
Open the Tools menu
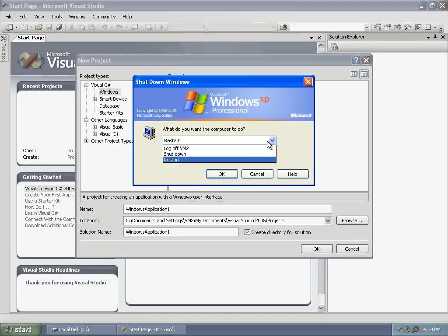pos(56,17)
